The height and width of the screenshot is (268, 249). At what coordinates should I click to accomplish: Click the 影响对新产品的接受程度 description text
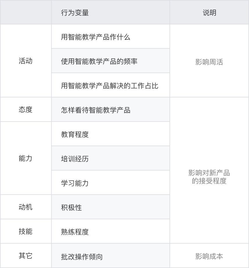[x=209, y=177]
